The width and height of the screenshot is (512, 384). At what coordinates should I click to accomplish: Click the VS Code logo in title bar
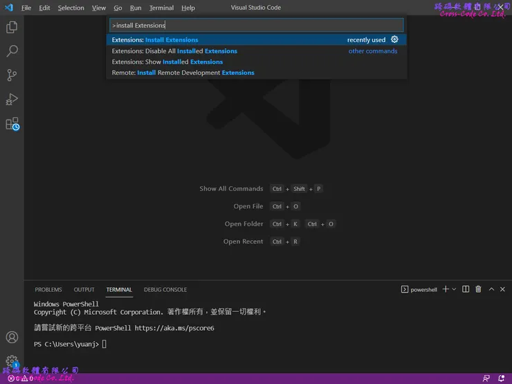coord(9,8)
